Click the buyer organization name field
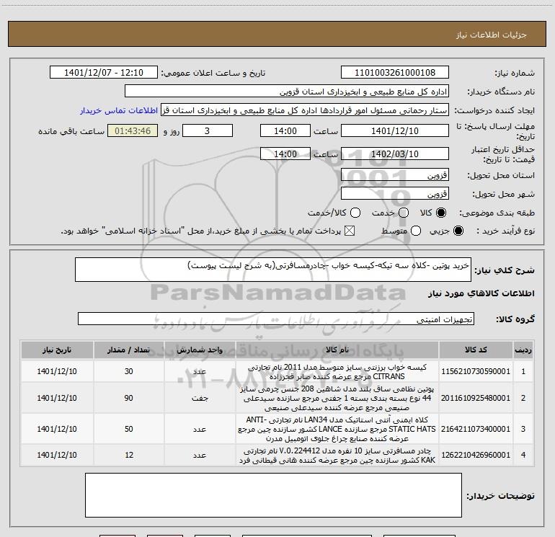555x537 pixels. (287, 92)
